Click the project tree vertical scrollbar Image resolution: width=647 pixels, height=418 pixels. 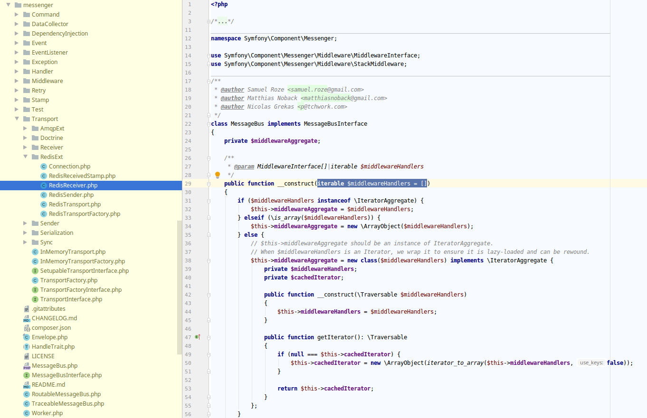pyautogui.click(x=180, y=285)
